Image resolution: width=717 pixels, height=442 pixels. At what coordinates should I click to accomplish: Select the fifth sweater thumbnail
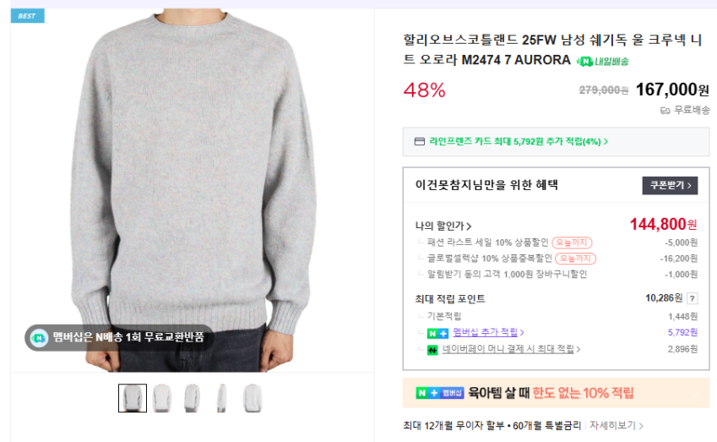click(x=253, y=398)
